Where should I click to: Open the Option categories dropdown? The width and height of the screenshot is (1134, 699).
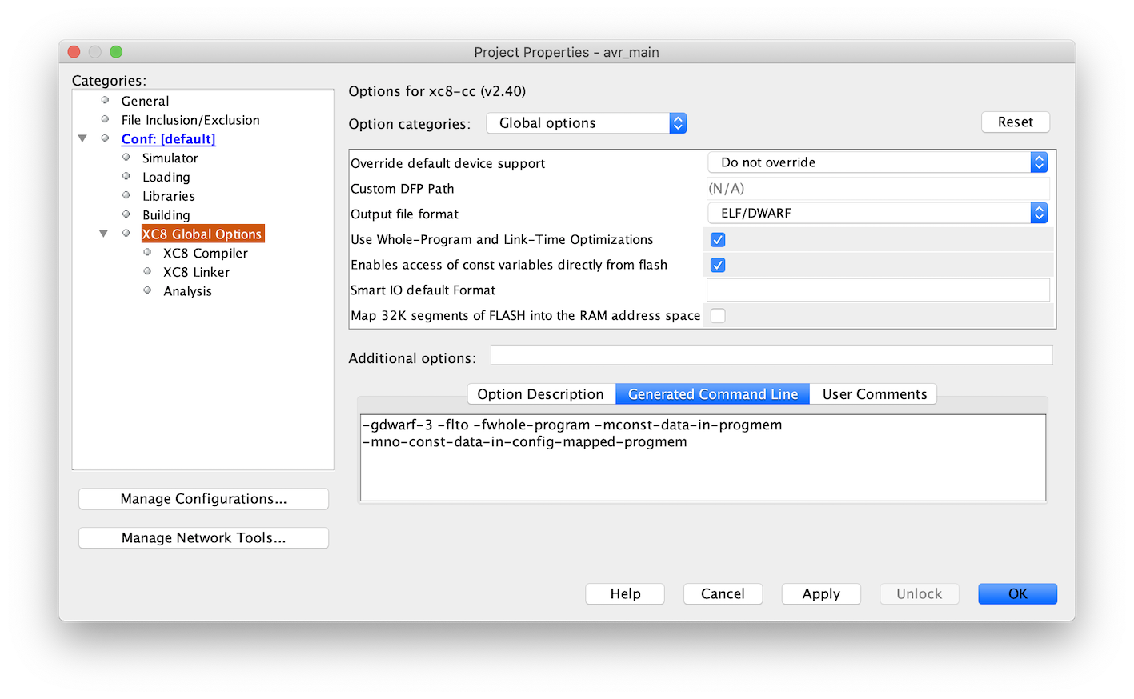coord(586,123)
